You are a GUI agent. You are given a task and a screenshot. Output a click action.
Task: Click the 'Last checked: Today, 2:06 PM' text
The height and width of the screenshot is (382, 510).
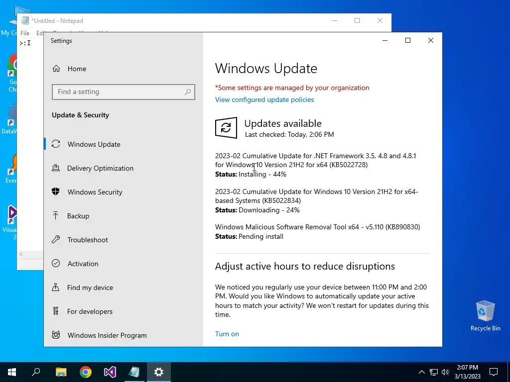click(x=289, y=134)
